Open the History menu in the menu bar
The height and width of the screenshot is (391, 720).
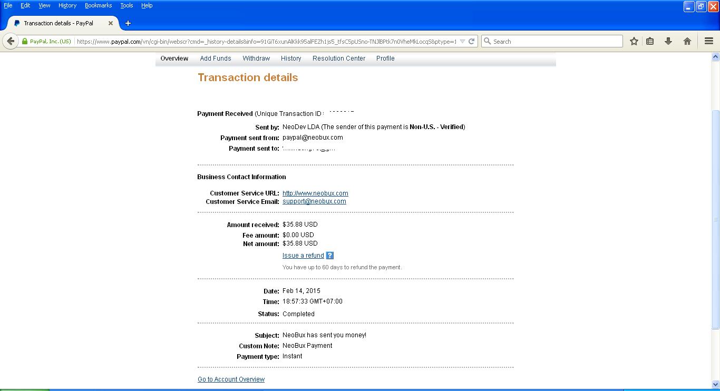tap(67, 5)
